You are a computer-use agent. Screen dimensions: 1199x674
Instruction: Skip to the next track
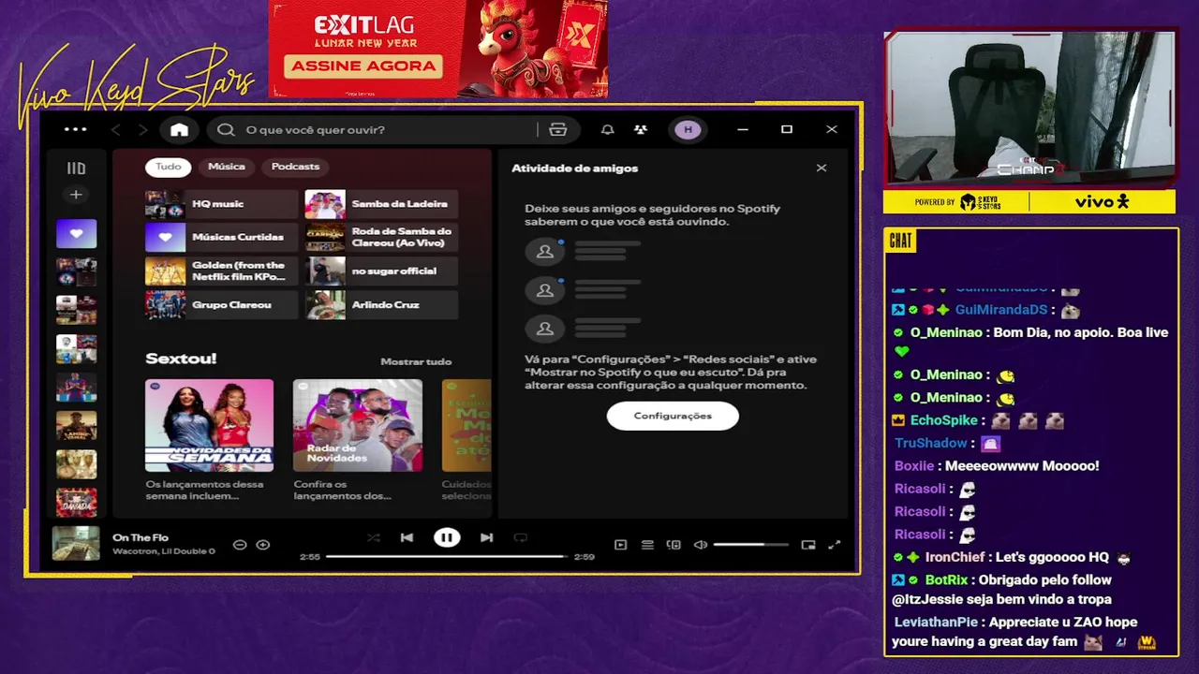(486, 537)
